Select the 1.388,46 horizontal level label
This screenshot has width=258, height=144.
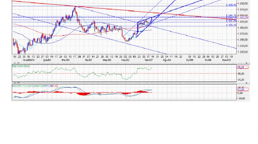click(231, 5)
